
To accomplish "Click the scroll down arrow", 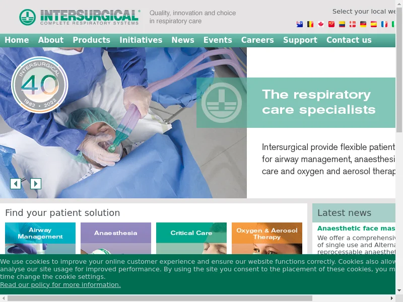I will pyautogui.click(x=399, y=290).
